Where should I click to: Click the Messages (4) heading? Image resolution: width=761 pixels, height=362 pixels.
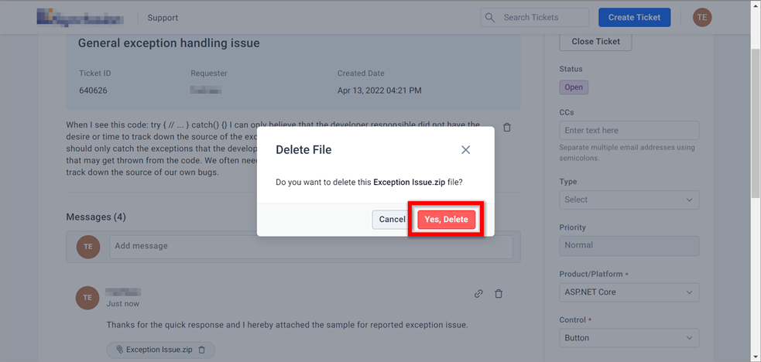(x=96, y=217)
